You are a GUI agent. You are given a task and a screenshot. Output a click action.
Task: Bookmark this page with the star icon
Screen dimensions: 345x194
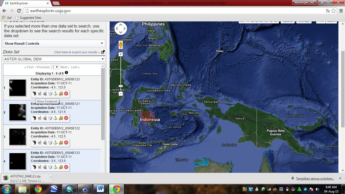333,11
